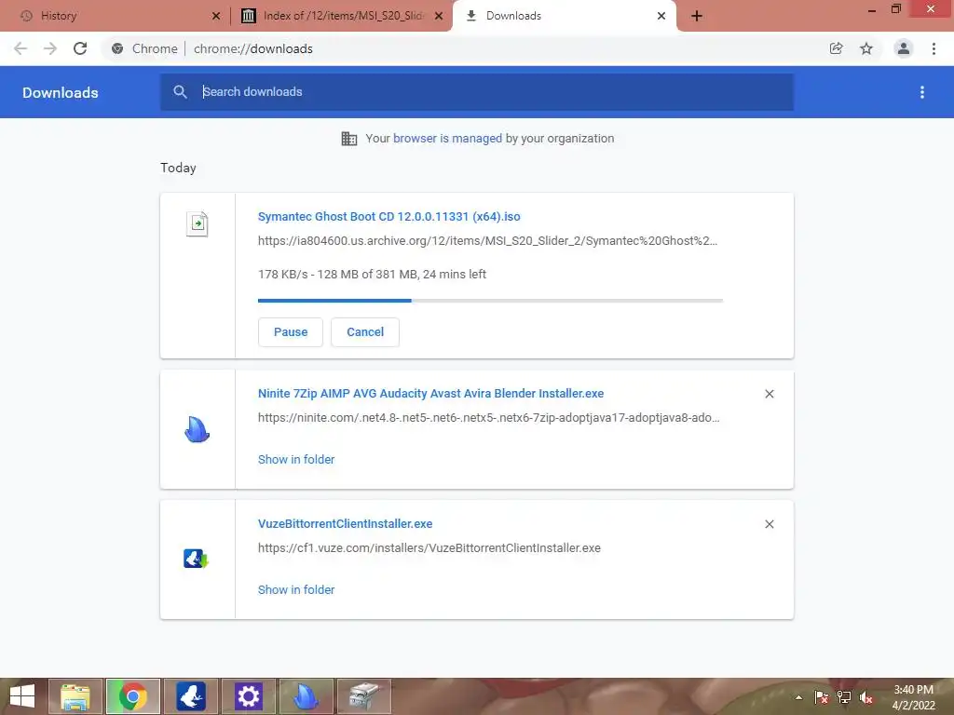
Task: Show hidden system tray icons
Action: 798,697
